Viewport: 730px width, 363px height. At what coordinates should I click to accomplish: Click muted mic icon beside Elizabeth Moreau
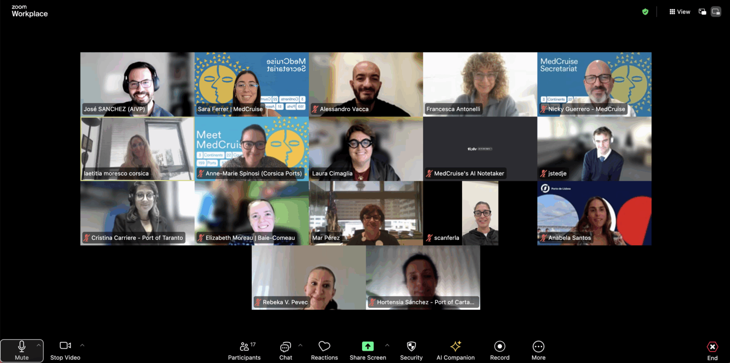[201, 238]
